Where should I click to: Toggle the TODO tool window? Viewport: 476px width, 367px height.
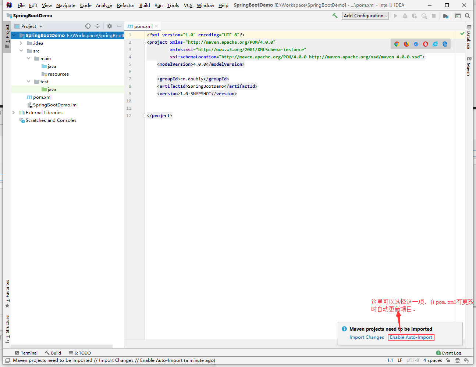[x=79, y=353]
